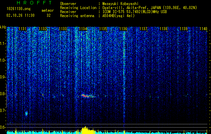Click the time marker 1137
Screen dimensions: 211x134
(144, 29)
